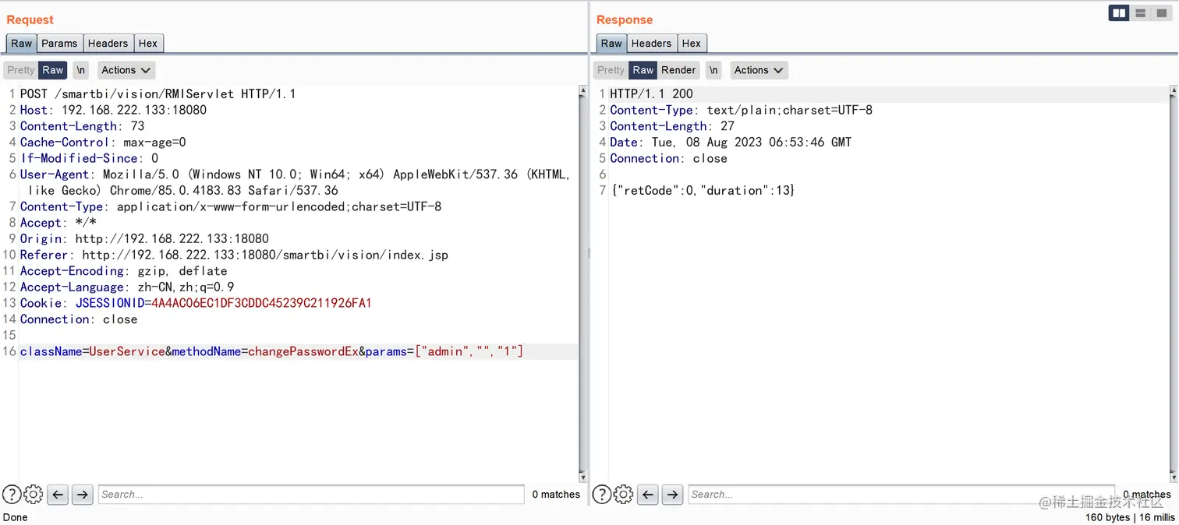1179x525 pixels.
Task: Click the JSESSIONID cookie value
Action: (x=261, y=303)
